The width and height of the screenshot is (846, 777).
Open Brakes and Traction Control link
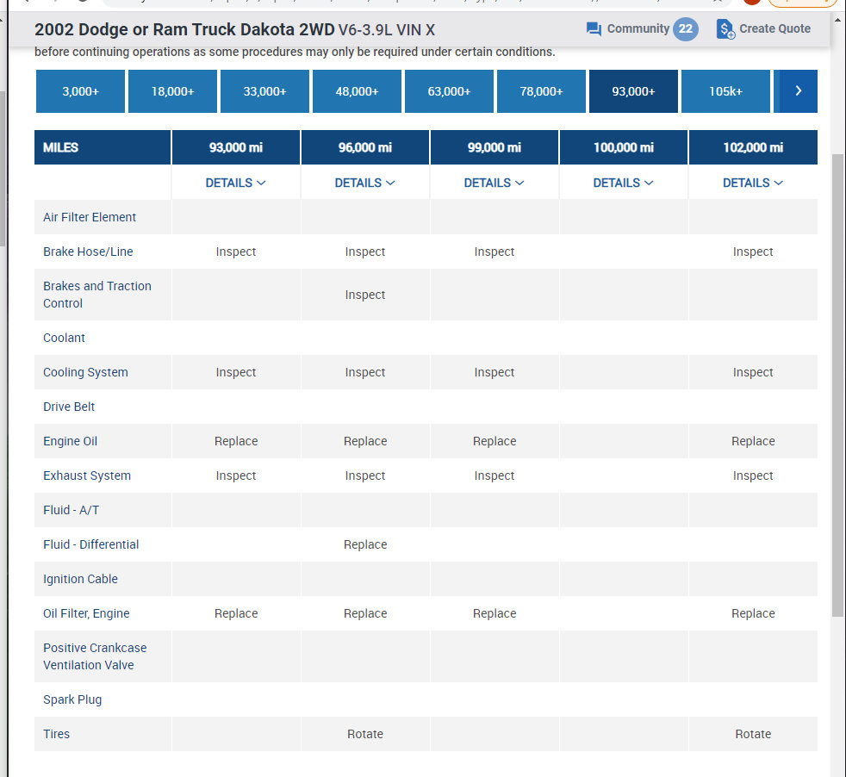(x=97, y=295)
